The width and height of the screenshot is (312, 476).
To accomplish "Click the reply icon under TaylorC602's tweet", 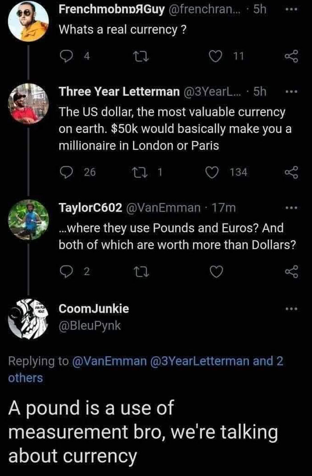I will pos(67,271).
